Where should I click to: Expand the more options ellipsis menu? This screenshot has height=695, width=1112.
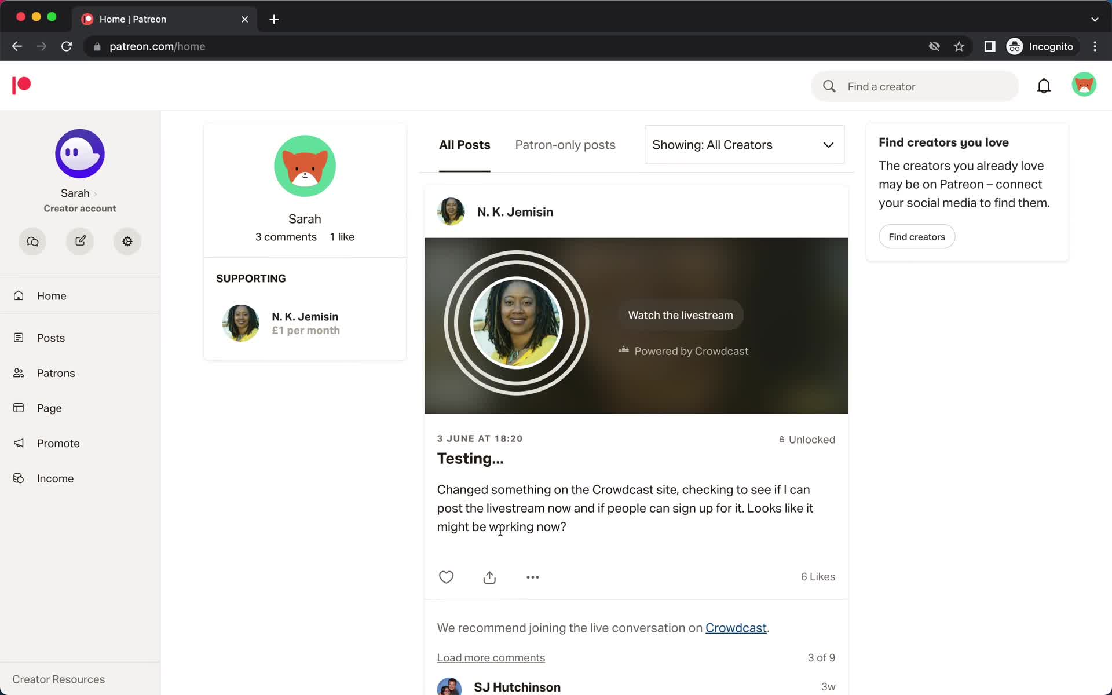(x=532, y=576)
